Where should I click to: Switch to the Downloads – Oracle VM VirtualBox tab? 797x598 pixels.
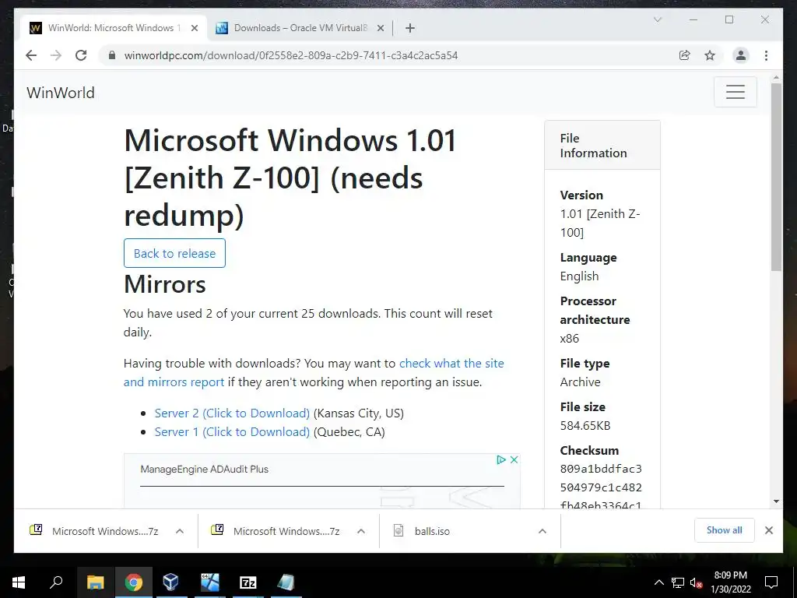tap(300, 28)
